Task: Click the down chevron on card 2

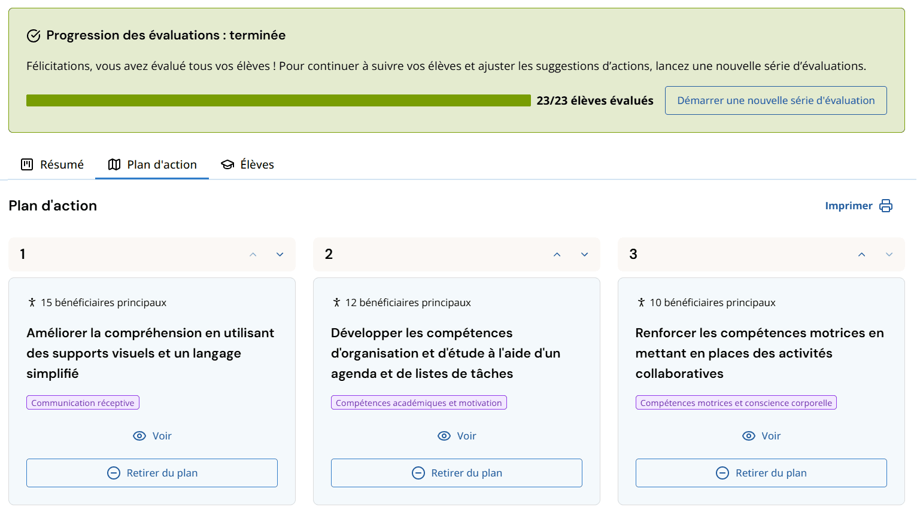Action: [584, 254]
